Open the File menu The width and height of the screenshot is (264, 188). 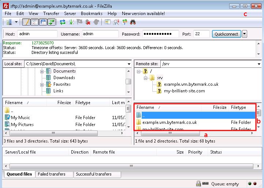click(x=8, y=14)
